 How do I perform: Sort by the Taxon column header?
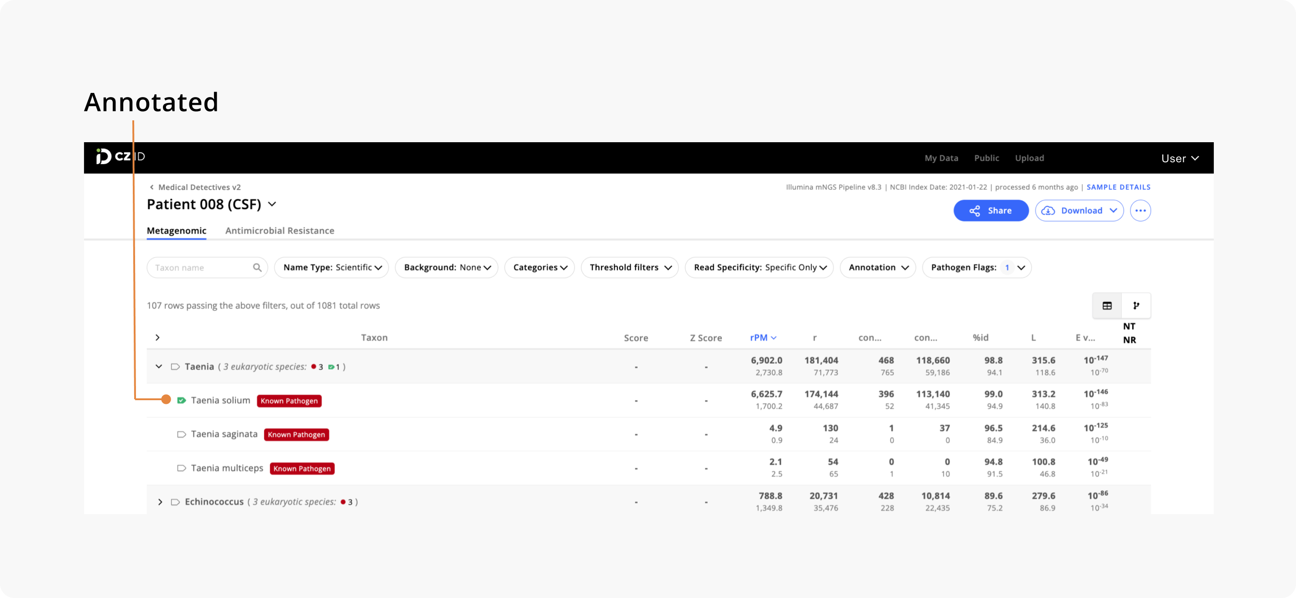tap(374, 338)
